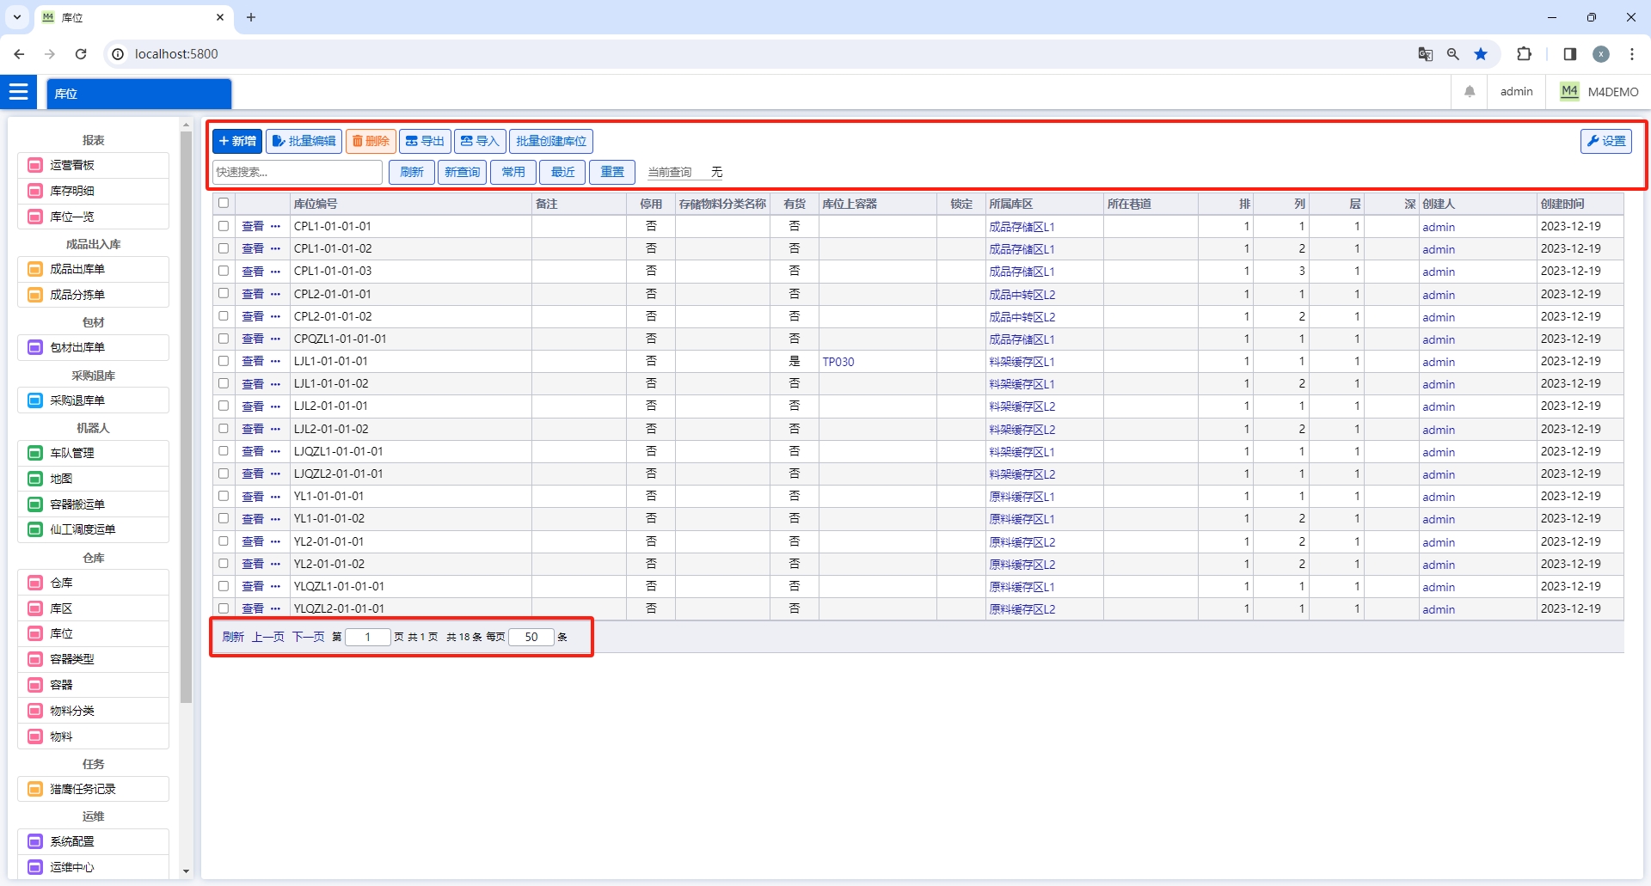Viewport: 1651px width, 886px height.
Task: Open the admin user menu
Action: 1516,92
